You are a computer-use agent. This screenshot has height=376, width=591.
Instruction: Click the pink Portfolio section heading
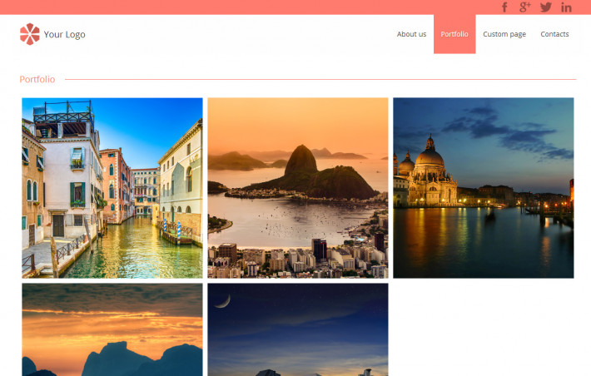point(37,79)
